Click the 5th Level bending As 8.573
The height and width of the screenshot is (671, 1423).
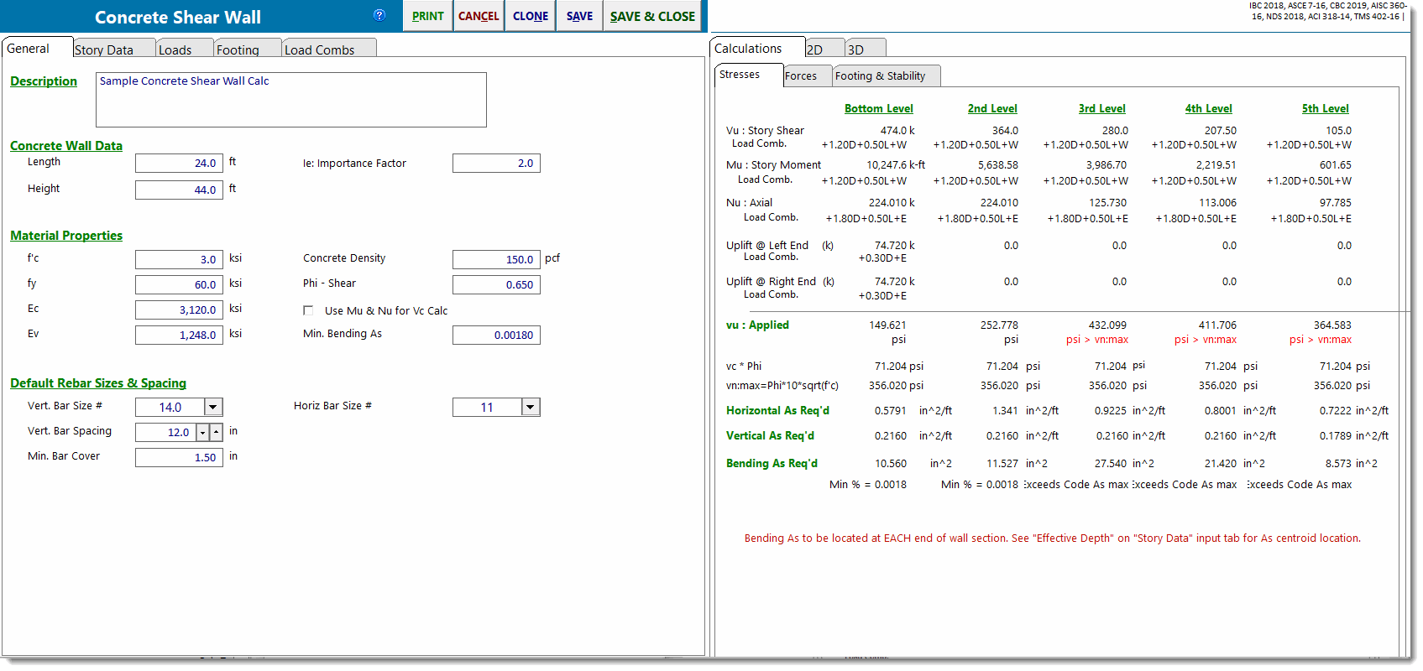pos(1339,463)
